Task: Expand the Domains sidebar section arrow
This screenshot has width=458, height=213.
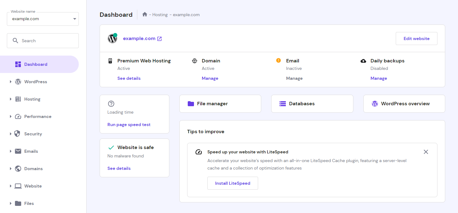Action: pos(11,169)
